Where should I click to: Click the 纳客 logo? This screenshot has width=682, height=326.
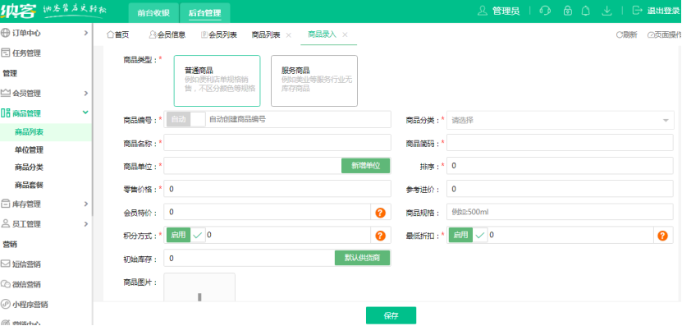(18, 11)
